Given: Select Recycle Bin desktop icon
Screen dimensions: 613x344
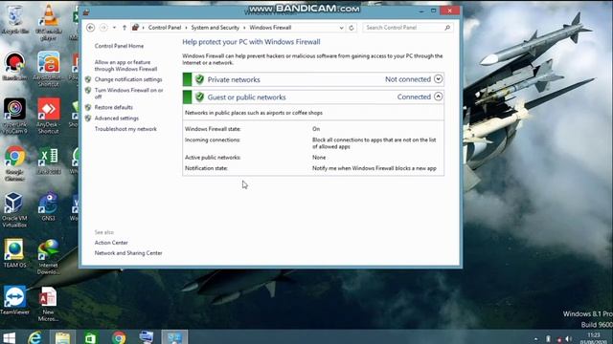Looking at the screenshot, I should coord(15,20).
